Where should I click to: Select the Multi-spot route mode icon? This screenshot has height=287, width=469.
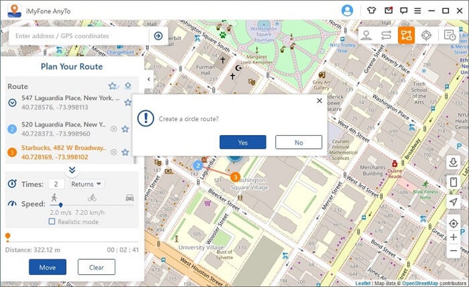406,35
